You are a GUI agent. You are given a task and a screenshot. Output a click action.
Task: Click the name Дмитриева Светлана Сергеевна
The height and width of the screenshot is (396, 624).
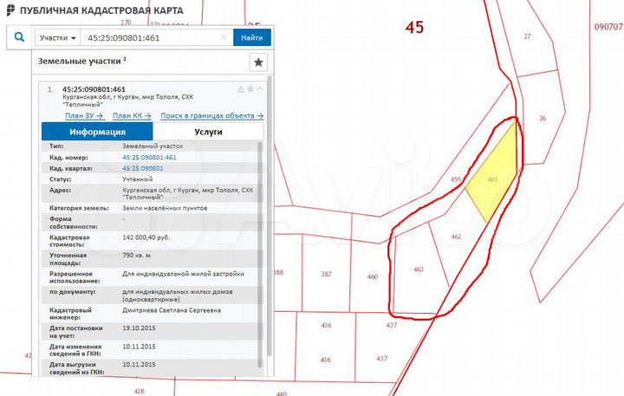[172, 310]
